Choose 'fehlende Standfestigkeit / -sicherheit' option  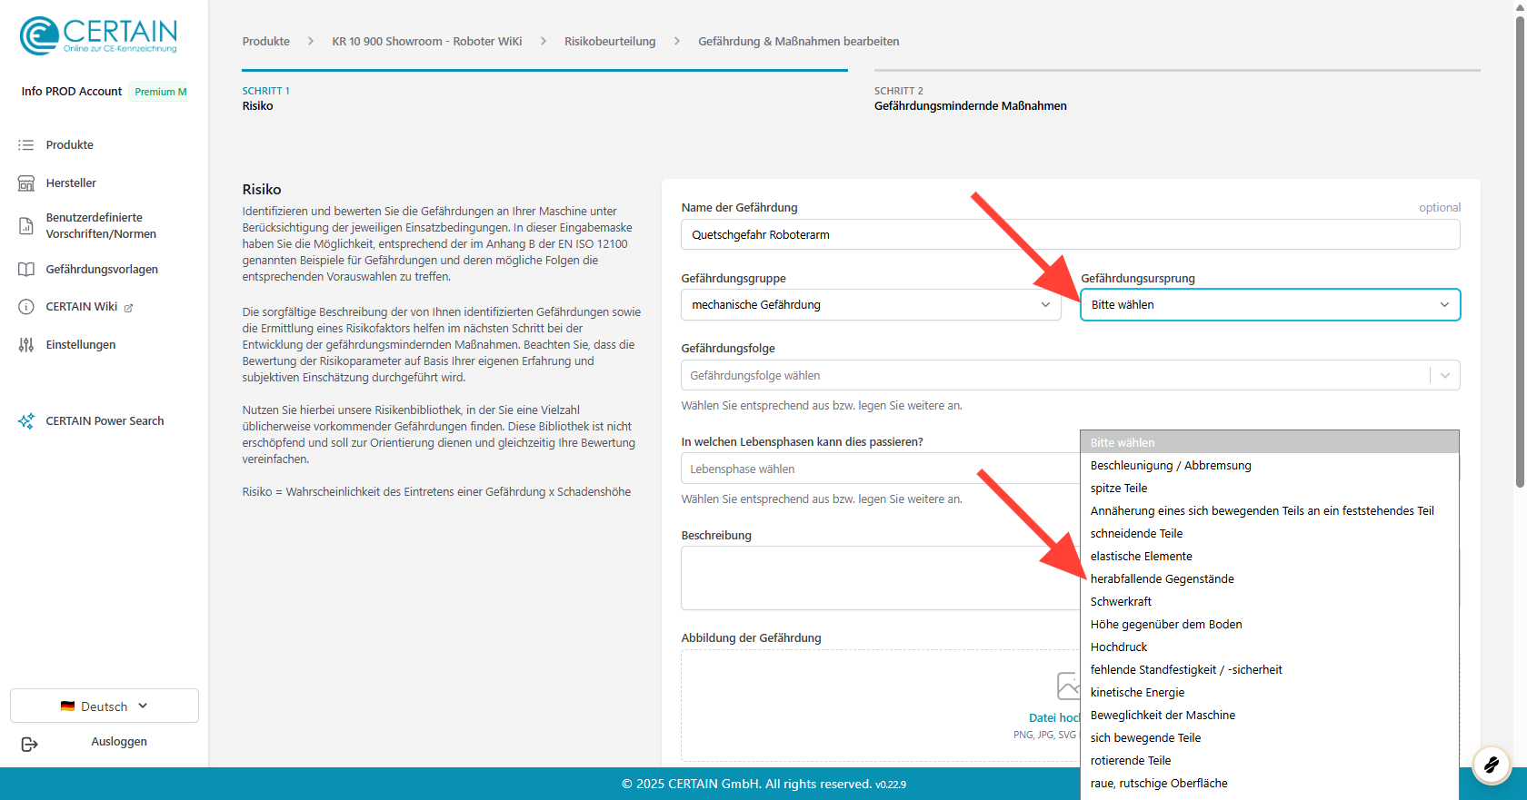point(1270,669)
